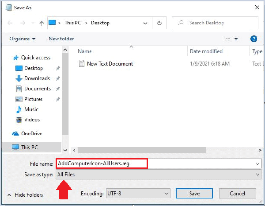This screenshot has width=265, height=206.
Task: Click New folder in the toolbar
Action: coord(61,39)
